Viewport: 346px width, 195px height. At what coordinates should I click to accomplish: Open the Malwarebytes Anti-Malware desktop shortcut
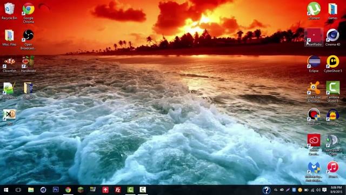click(314, 172)
